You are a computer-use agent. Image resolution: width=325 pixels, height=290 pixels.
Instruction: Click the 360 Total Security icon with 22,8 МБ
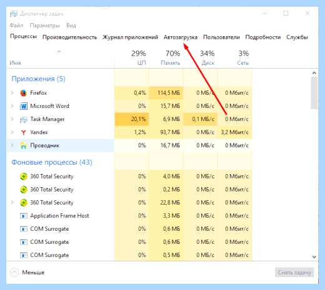point(24,203)
